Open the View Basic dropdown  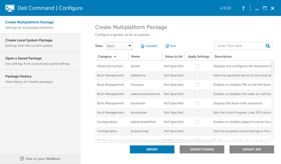(119, 46)
